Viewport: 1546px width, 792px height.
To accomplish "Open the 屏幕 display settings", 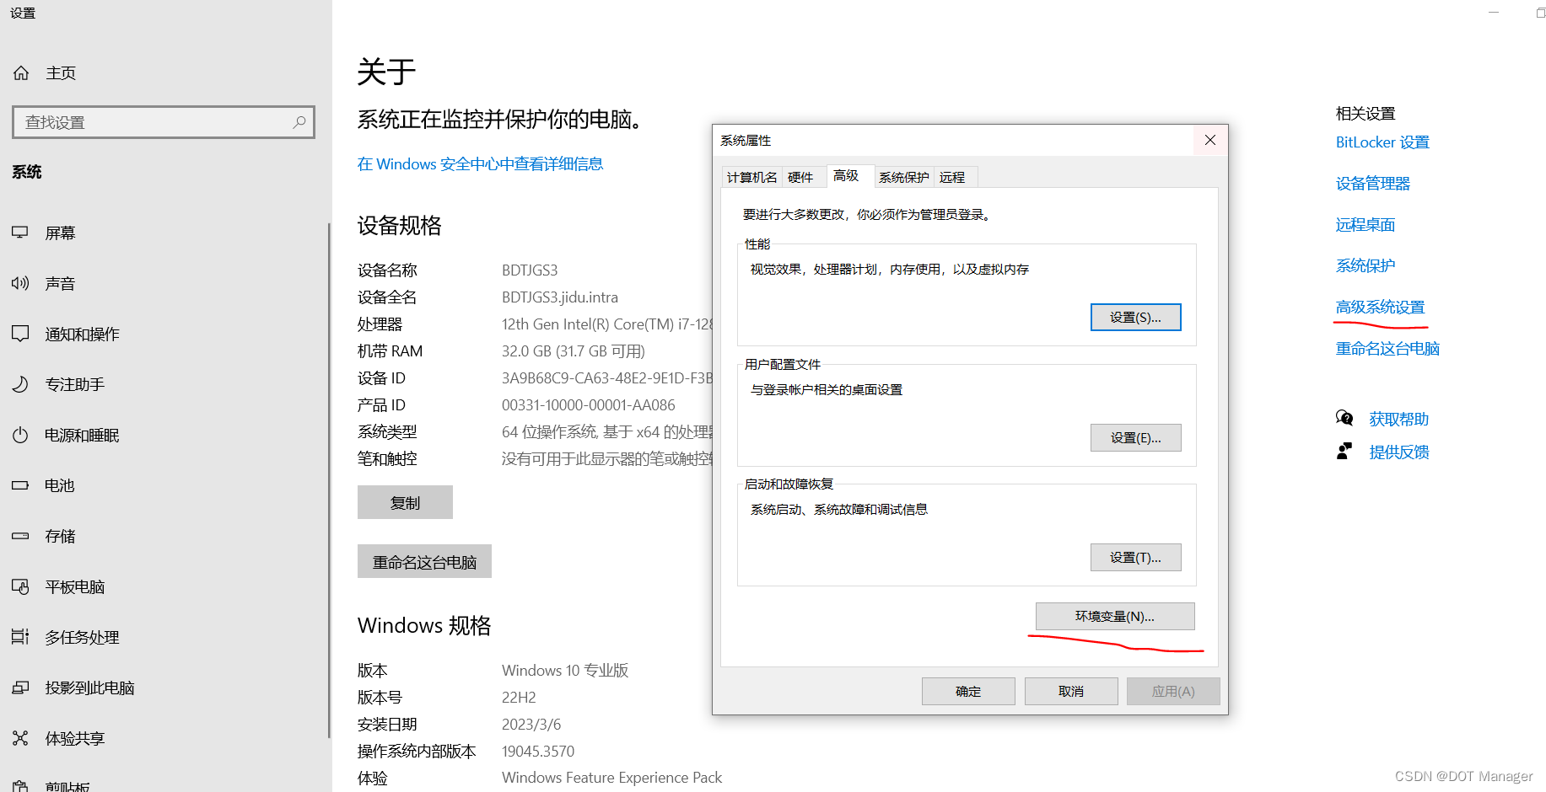I will (59, 233).
